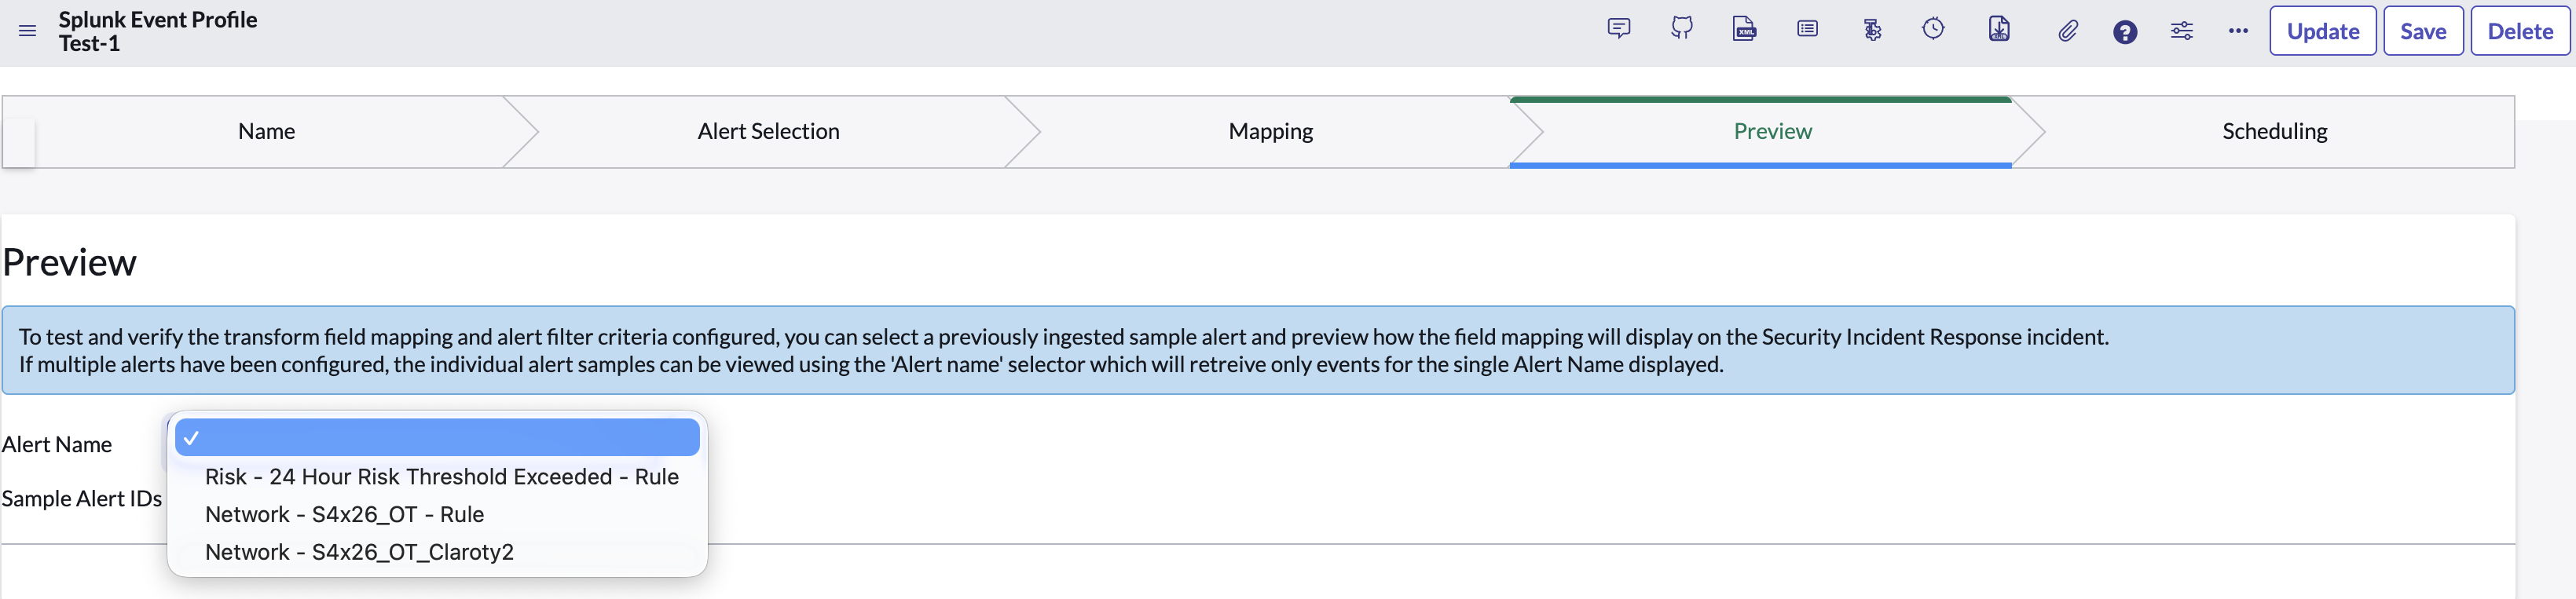Select the Preview step
Screen dimensions: 2576x599
[x=1772, y=131]
